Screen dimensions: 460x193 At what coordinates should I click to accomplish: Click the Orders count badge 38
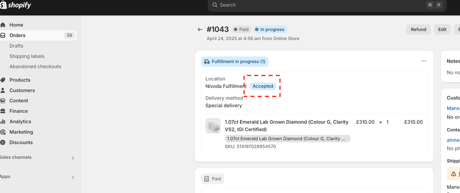pyautogui.click(x=69, y=35)
